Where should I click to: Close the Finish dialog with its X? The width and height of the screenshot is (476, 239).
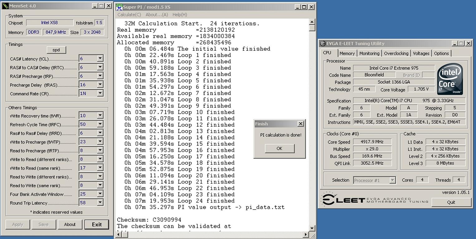[x=300, y=124]
